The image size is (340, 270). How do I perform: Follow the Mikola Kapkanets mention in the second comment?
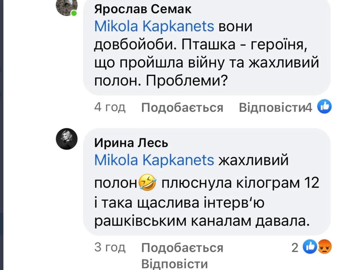point(154,160)
